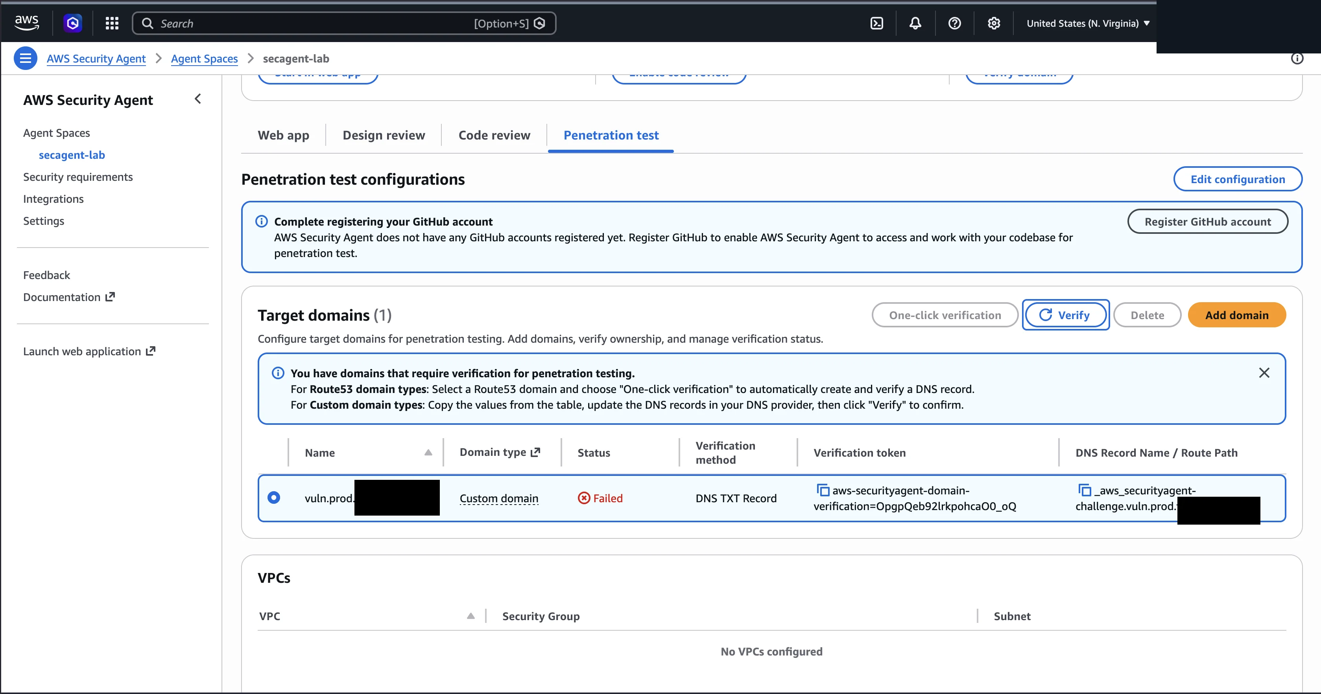Switch to the Design review tab
Screen dimensions: 1321x694
384,135
